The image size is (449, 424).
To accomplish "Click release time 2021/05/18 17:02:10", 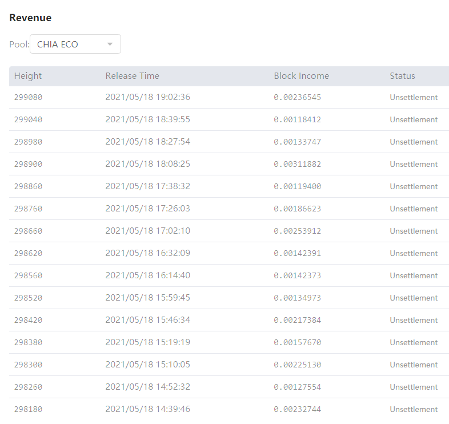I will [148, 231].
